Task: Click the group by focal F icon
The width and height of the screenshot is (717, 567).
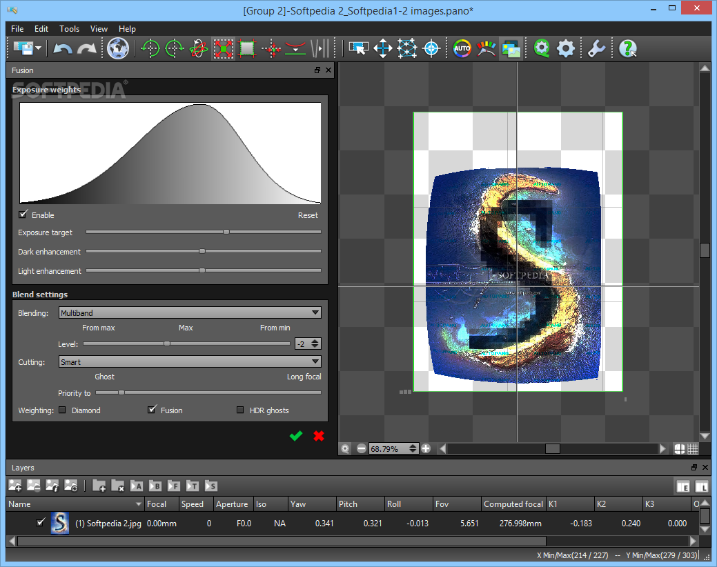Action: tap(174, 486)
